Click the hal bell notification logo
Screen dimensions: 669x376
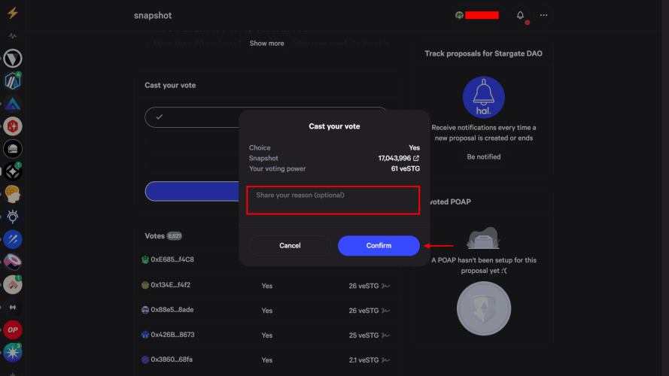coord(483,97)
